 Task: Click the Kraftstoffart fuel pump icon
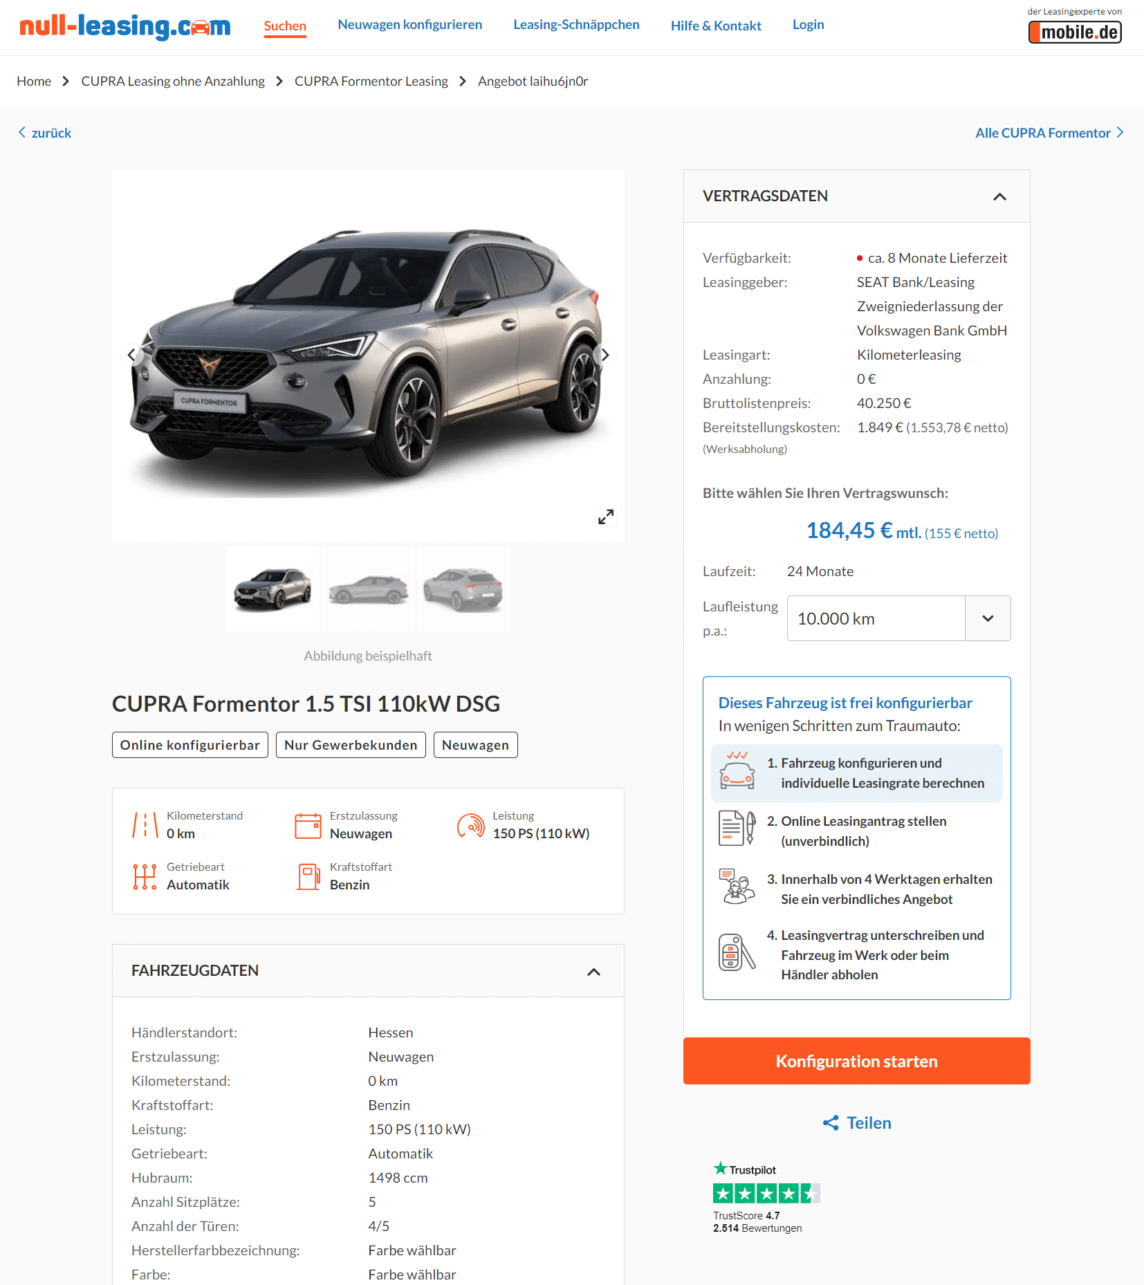[x=308, y=876]
